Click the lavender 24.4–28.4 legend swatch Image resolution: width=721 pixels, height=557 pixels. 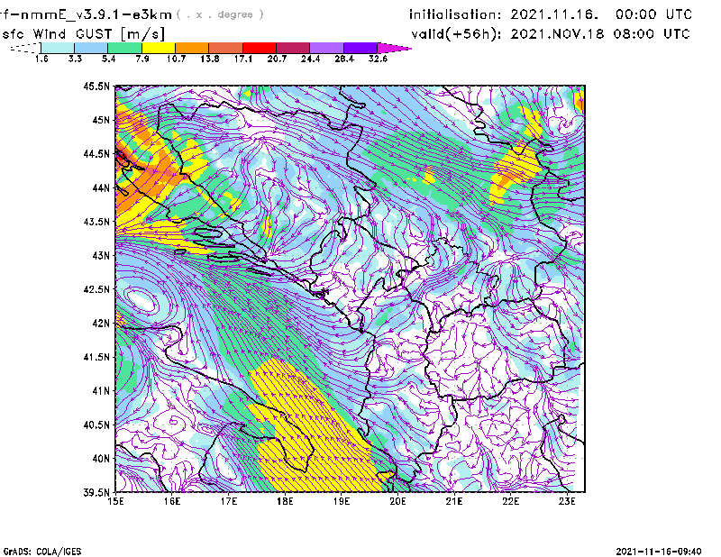(x=326, y=48)
